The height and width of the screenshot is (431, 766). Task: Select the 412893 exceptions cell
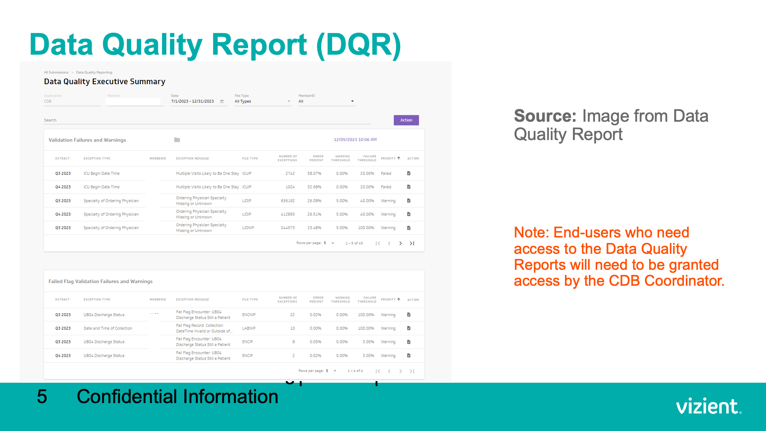click(288, 214)
